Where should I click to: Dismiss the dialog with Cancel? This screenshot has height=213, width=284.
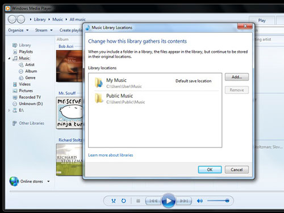(237, 170)
